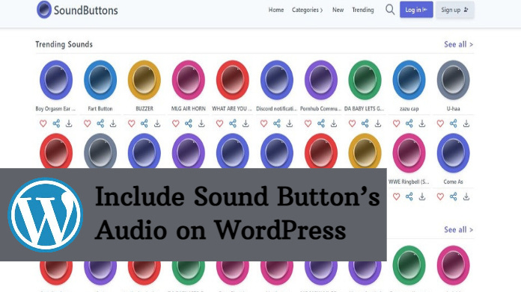The image size is (521, 292).
Task: Click the Log in button
Action: point(416,10)
